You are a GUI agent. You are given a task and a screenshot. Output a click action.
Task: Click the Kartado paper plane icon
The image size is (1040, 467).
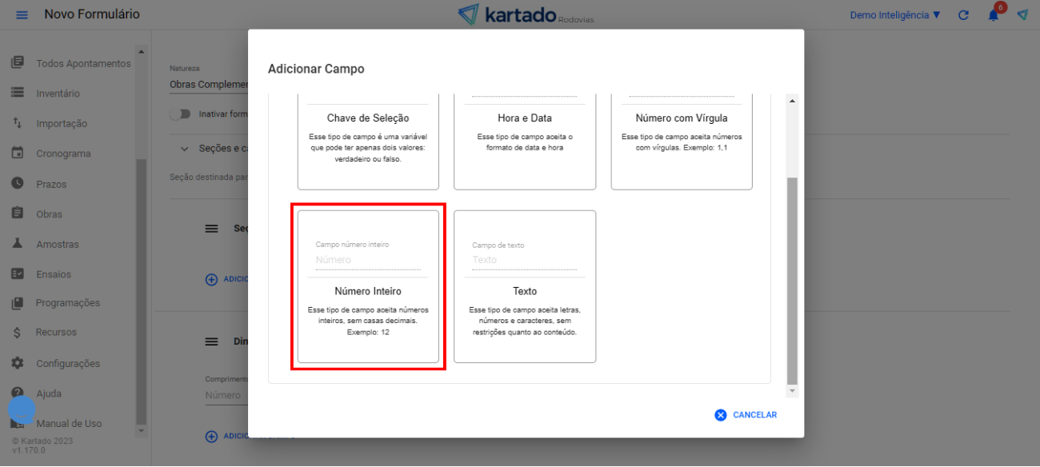coord(1022,15)
